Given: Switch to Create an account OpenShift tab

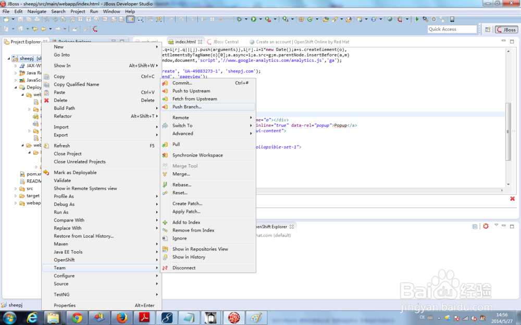Looking at the screenshot, I should (x=300, y=42).
